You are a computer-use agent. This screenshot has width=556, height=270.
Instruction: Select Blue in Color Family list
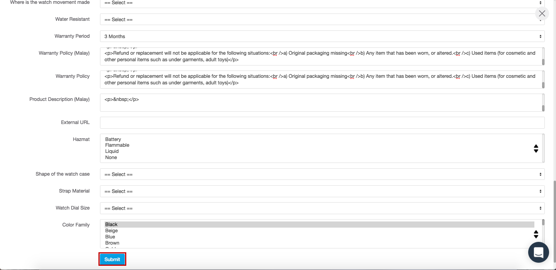[x=110, y=237]
